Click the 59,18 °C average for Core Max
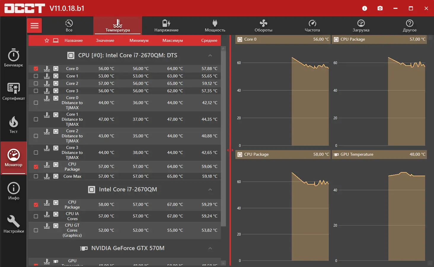The image size is (434, 267). pos(210,176)
